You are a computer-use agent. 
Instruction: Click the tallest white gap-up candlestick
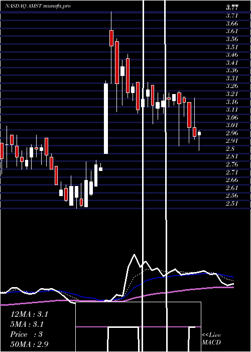pyautogui.click(x=106, y=119)
